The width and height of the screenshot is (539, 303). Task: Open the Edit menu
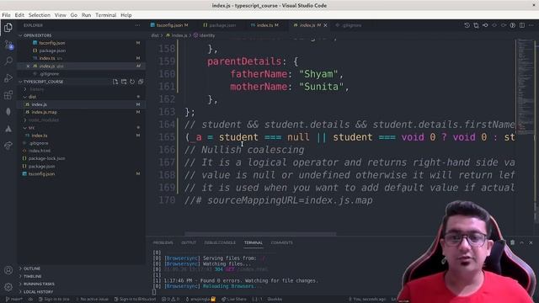(19, 15)
